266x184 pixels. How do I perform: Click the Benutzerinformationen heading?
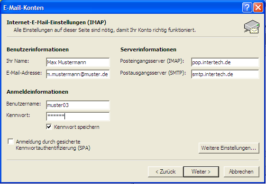pyautogui.click(x=37, y=49)
